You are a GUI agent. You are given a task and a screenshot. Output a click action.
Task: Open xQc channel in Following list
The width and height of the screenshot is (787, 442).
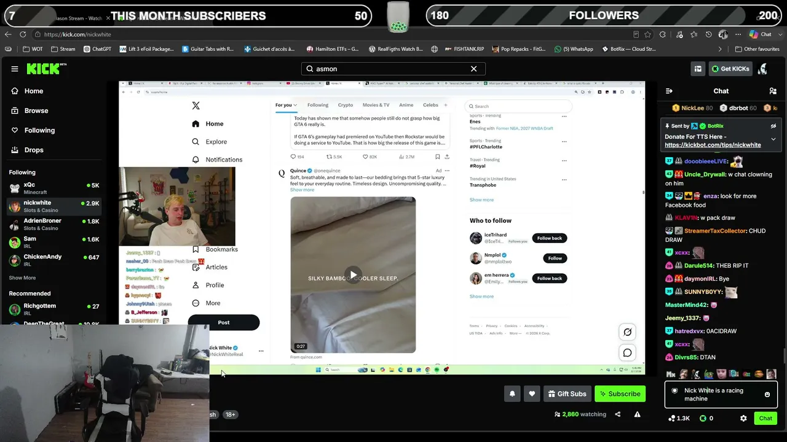[54, 188]
